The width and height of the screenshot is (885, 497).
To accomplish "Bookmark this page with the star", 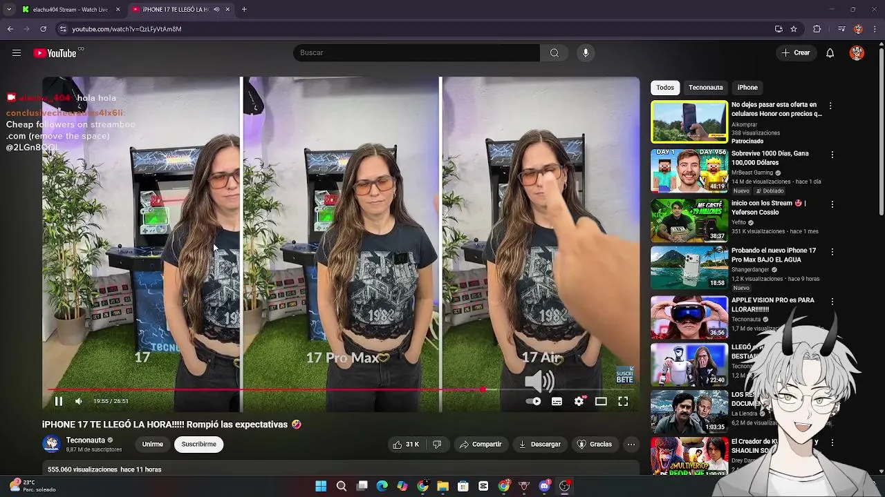I will click(794, 29).
